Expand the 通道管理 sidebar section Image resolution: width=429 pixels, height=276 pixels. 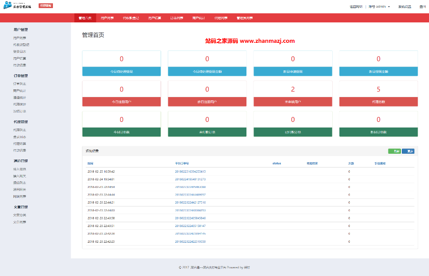[x=22, y=160]
